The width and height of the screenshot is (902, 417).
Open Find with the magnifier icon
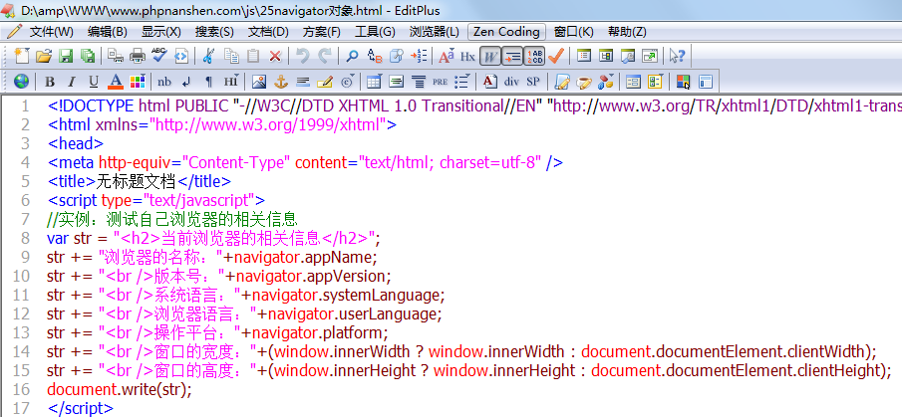[x=352, y=56]
